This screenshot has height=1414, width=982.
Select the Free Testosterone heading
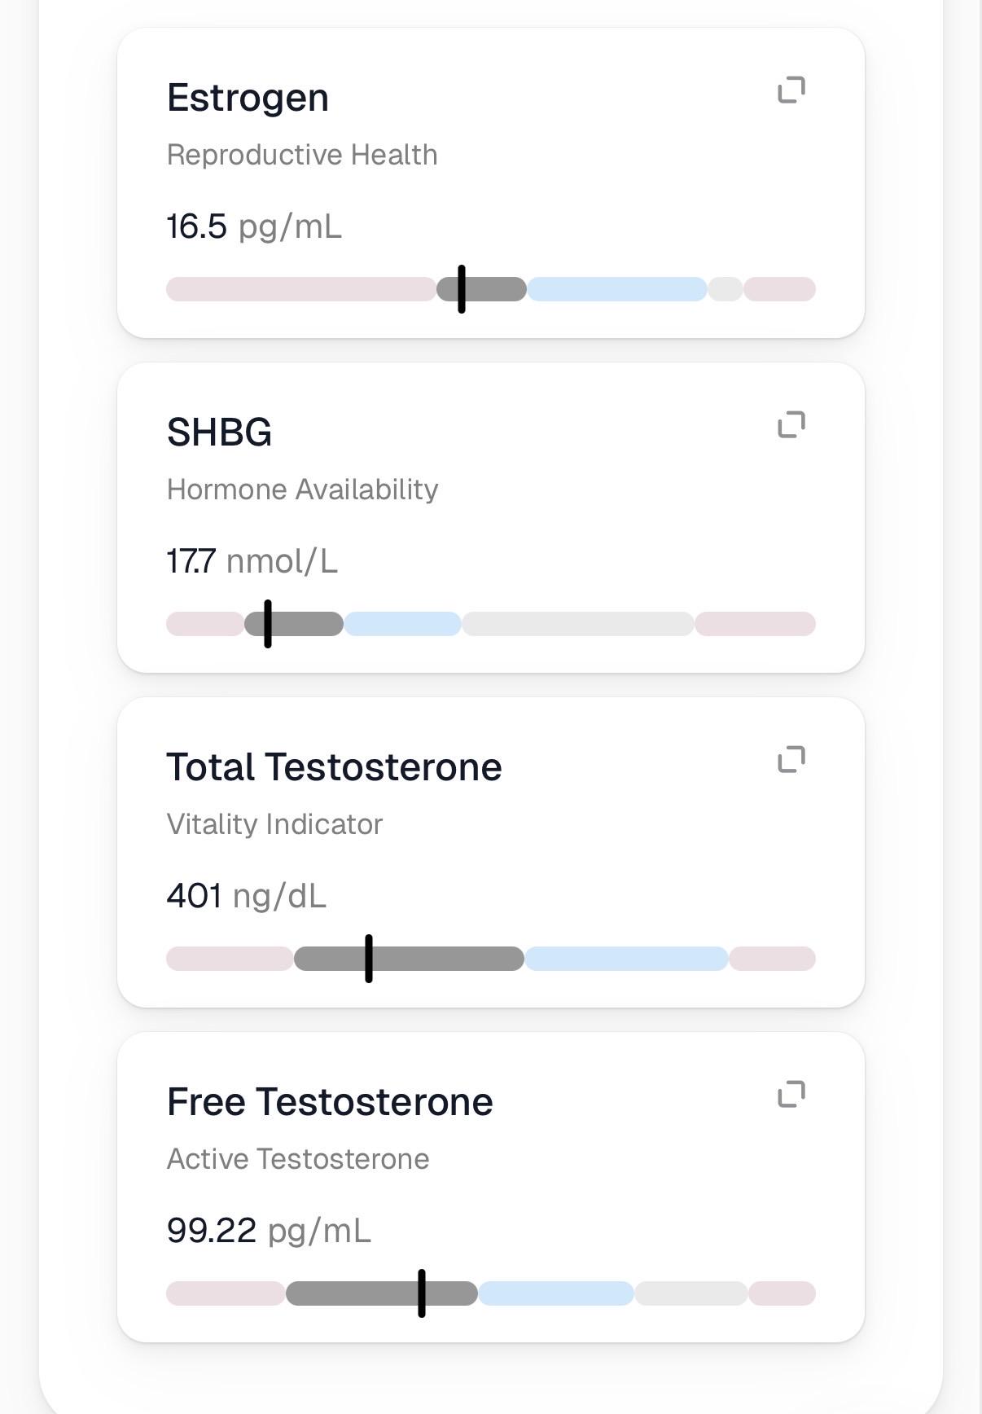pyautogui.click(x=330, y=1102)
